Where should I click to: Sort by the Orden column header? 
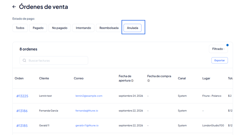point(19,78)
